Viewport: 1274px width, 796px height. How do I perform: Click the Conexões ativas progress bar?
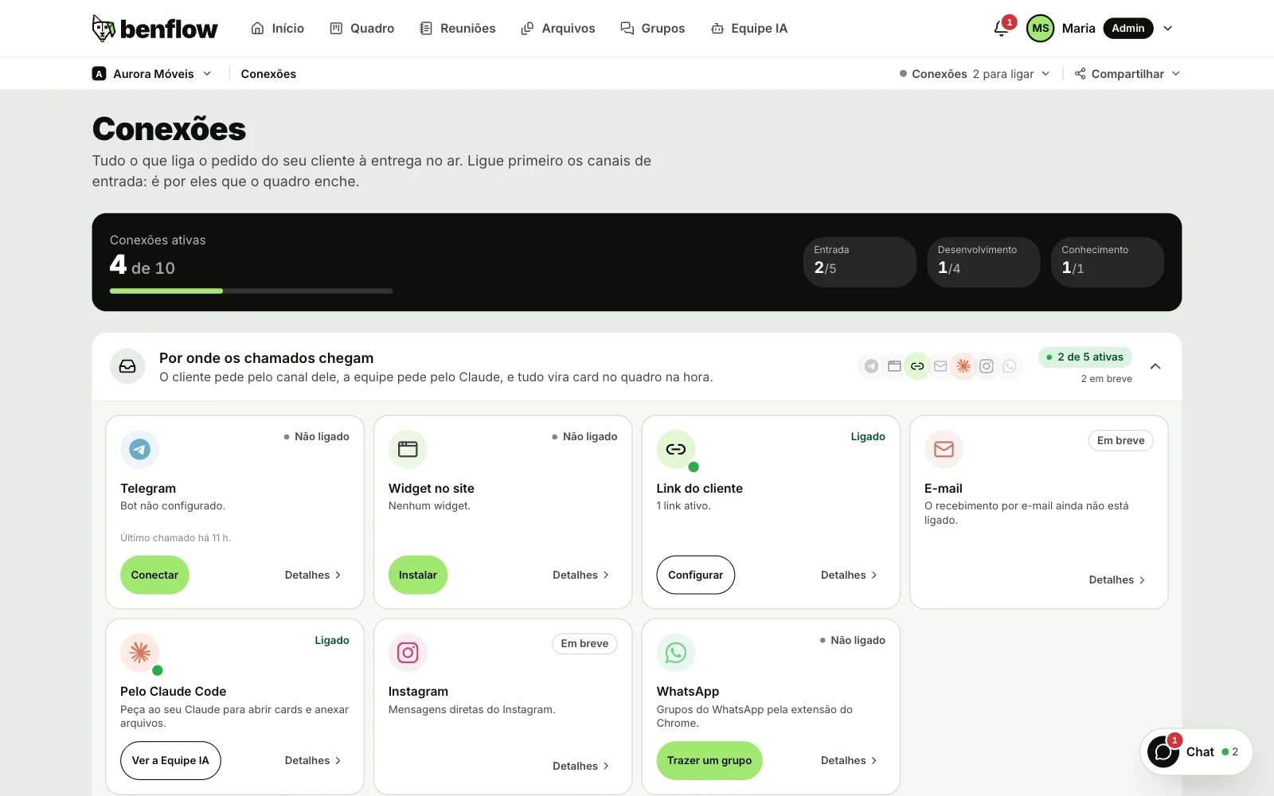252,291
